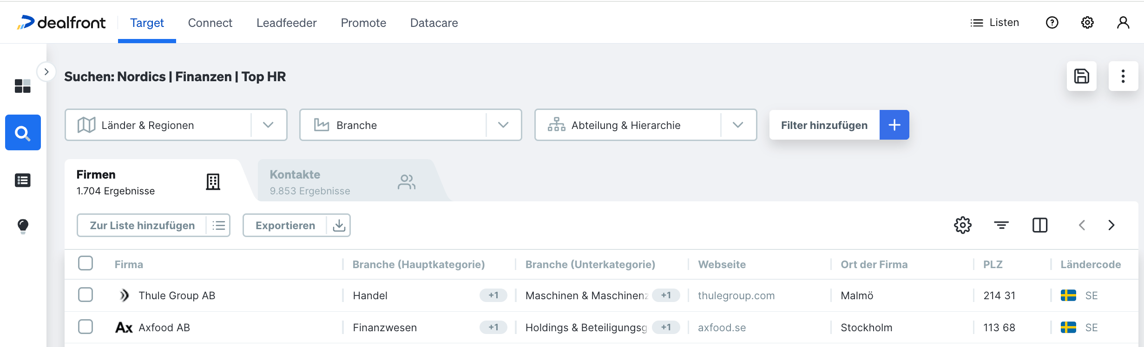Image resolution: width=1144 pixels, height=347 pixels.
Task: Open the dashboard tiles icon in sidebar
Action: (x=23, y=86)
